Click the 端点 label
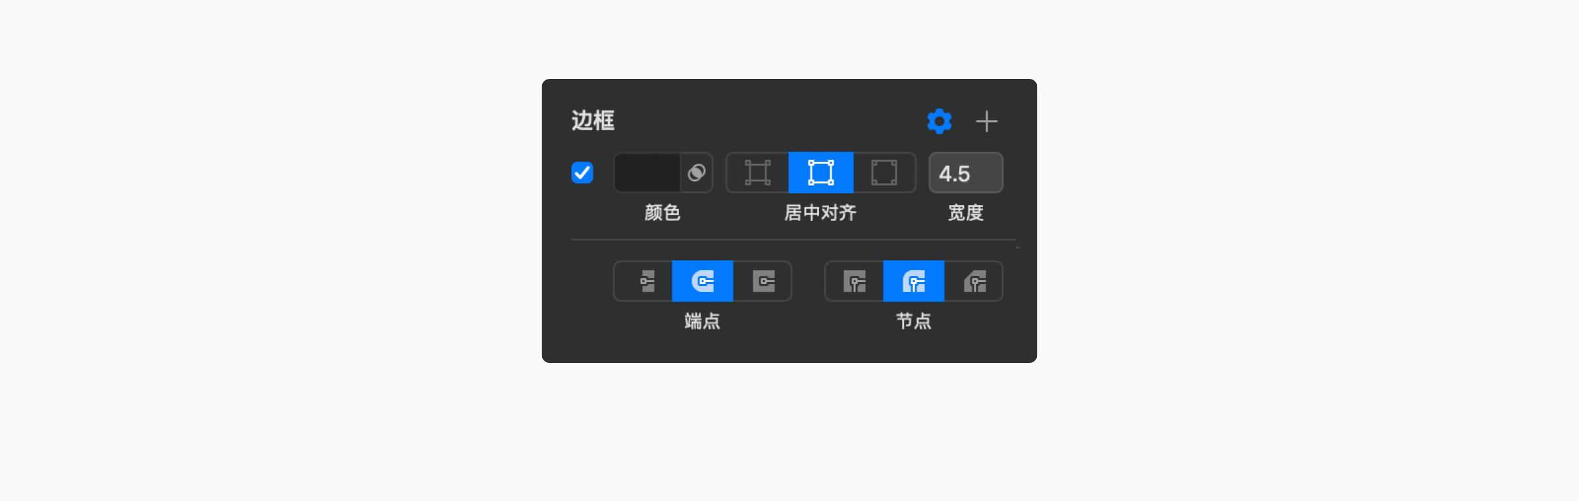Image resolution: width=1579 pixels, height=501 pixels. pyautogui.click(x=702, y=321)
